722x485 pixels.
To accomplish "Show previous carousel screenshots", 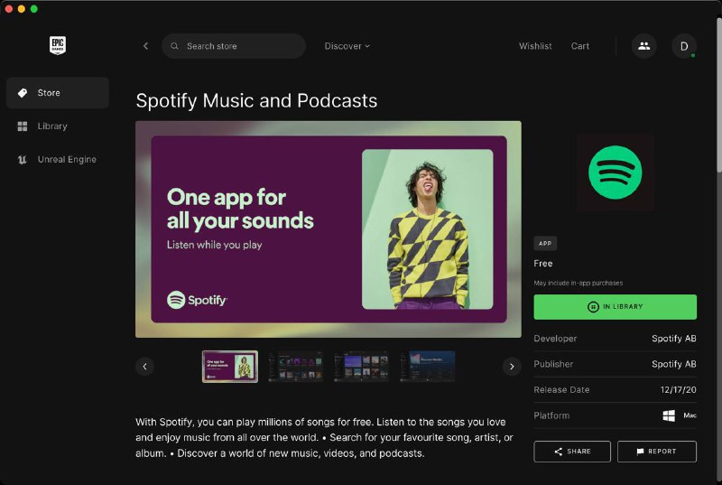I will pos(144,367).
